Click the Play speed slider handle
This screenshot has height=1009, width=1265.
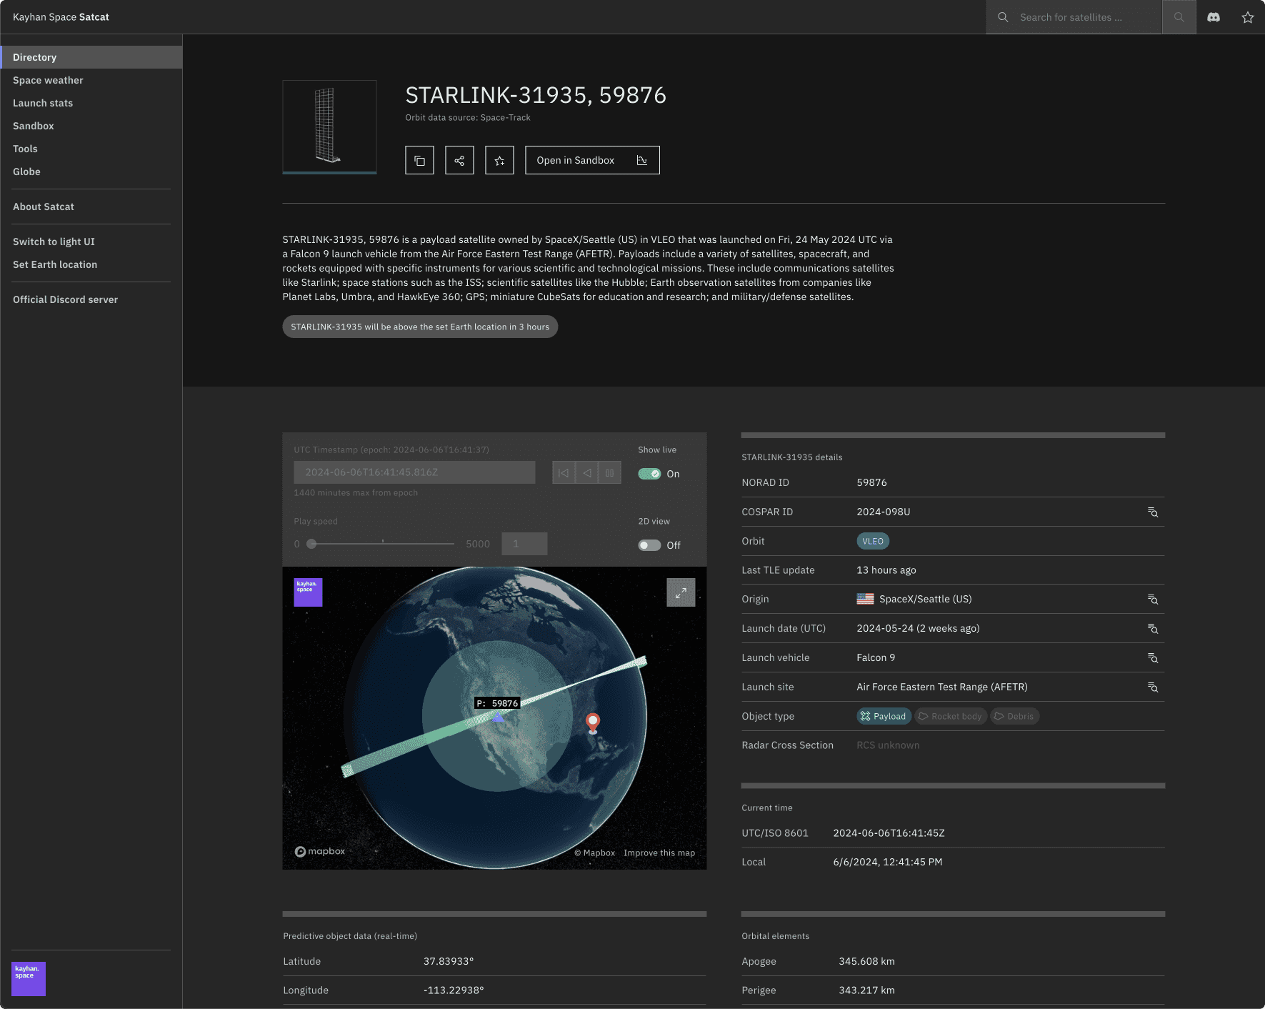(311, 544)
